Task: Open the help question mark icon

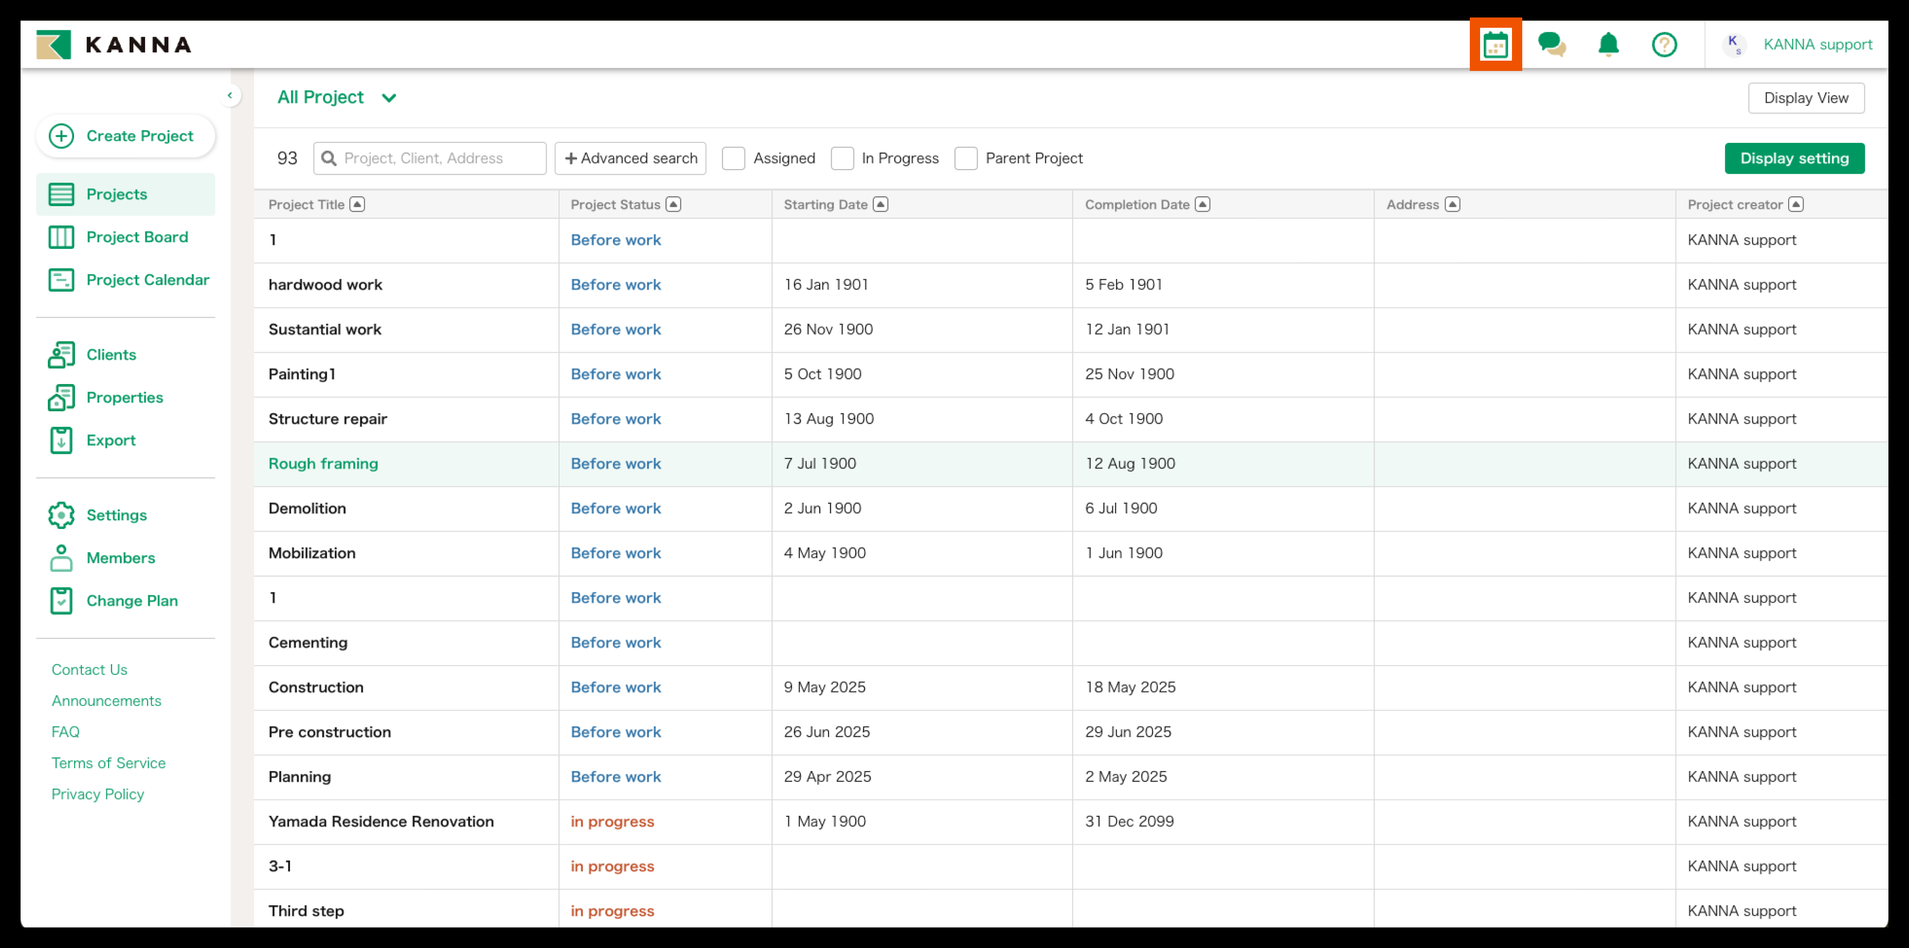Action: pyautogui.click(x=1664, y=44)
